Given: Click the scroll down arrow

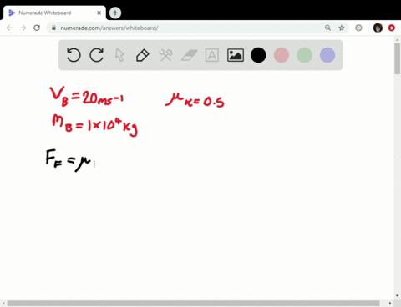Looking at the screenshot, I should point(398,296).
